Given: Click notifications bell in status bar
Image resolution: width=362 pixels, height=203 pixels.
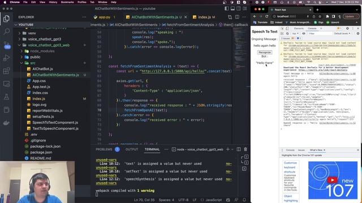Looking at the screenshot, I should [244, 200].
